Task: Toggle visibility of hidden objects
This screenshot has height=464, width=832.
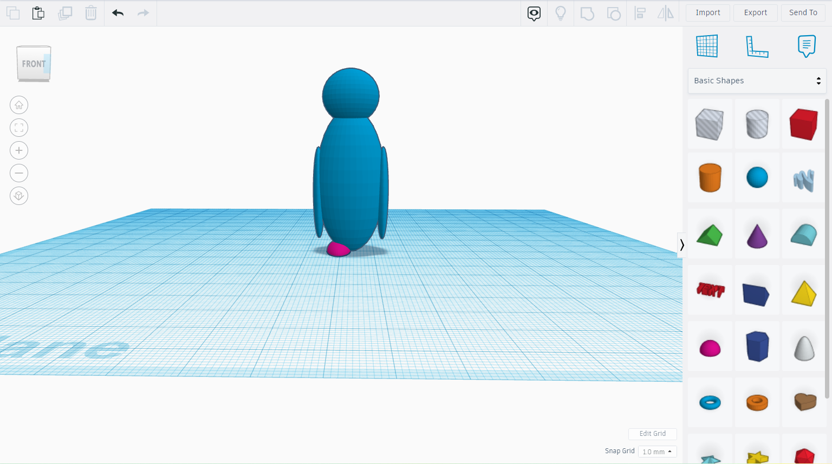Action: 534,13
